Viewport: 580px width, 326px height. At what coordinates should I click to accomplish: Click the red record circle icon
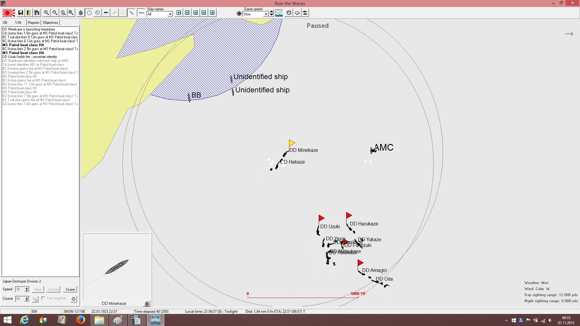239,14
